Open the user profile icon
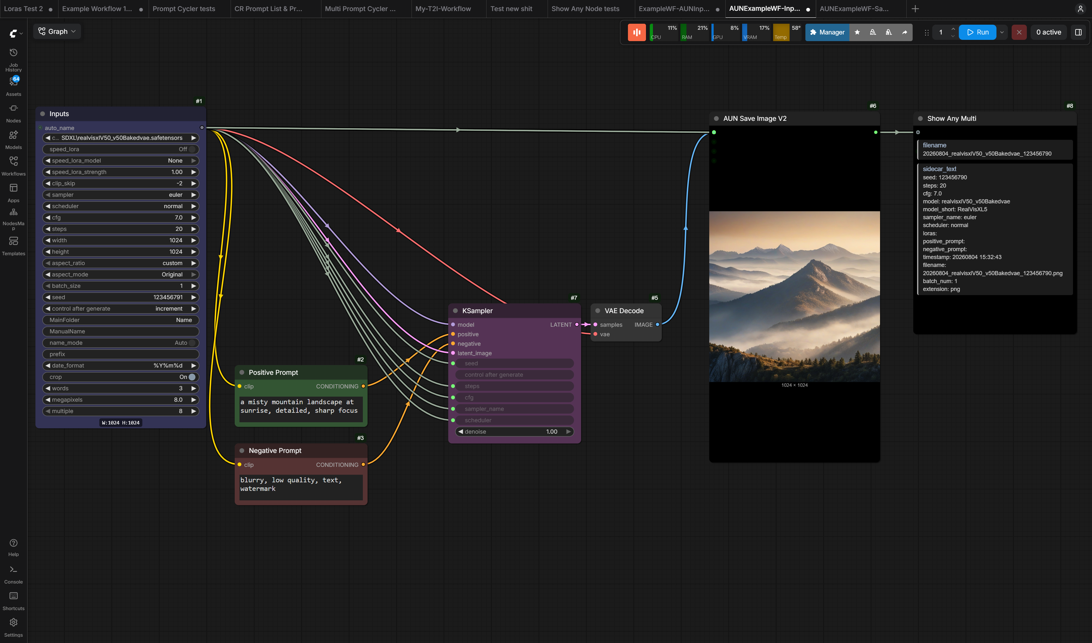 [x=1080, y=9]
